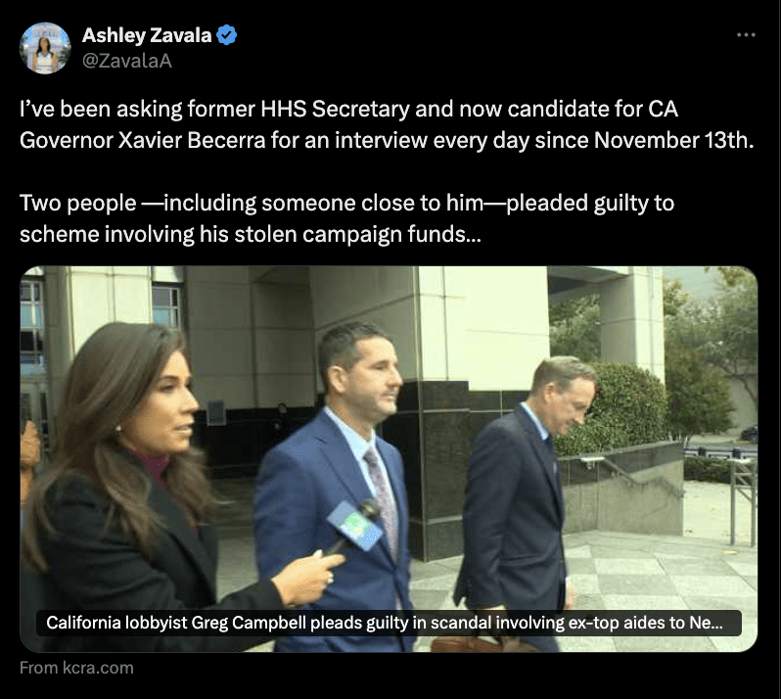The height and width of the screenshot is (699, 781).
Task: Click the blue verified badge
Action: click(x=227, y=35)
